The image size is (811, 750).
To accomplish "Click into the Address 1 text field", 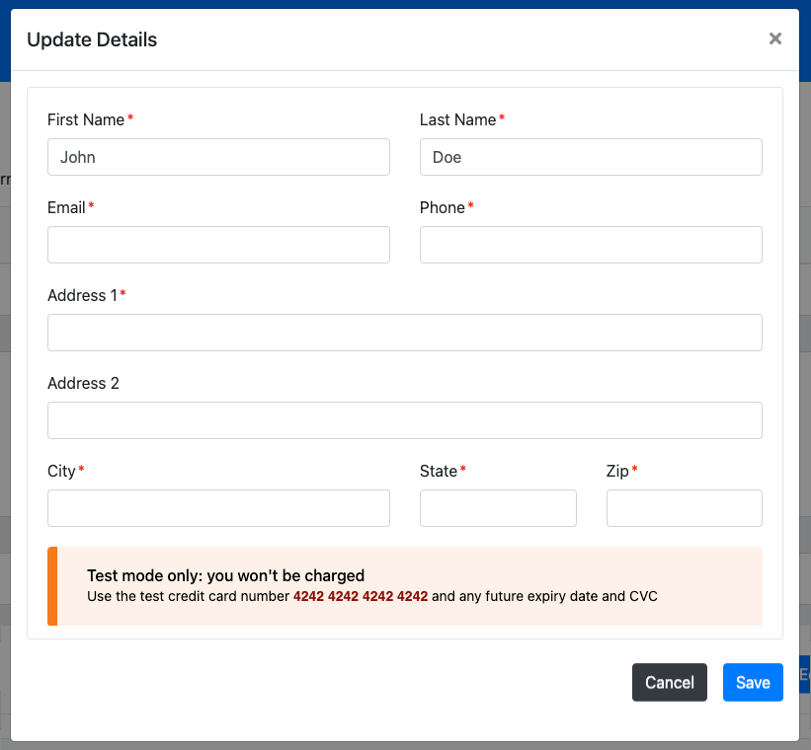I will (404, 333).
